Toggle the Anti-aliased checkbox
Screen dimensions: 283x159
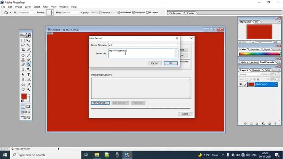(119, 12)
